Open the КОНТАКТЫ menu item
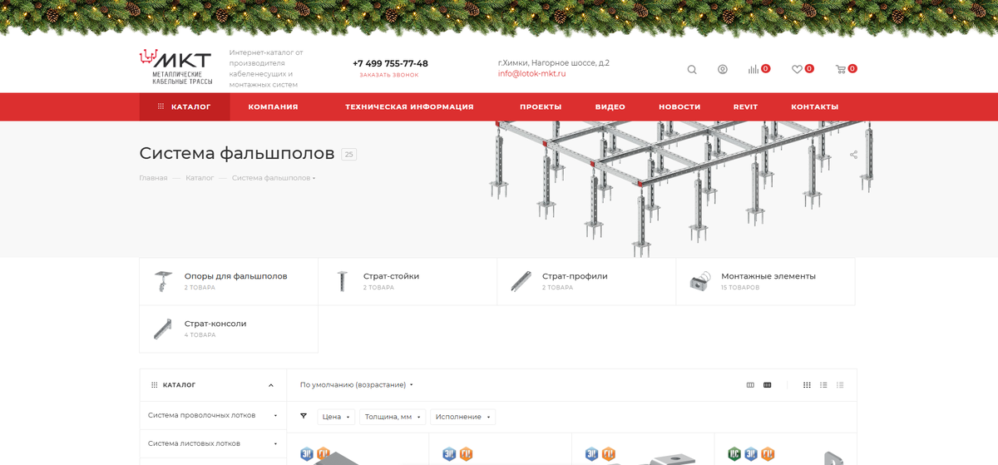This screenshot has height=465, width=998. pos(814,106)
